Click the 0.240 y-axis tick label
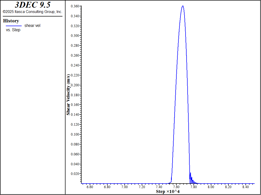 (75, 65)
